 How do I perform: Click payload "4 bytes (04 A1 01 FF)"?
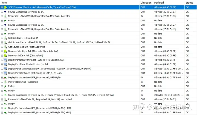click(165, 64)
